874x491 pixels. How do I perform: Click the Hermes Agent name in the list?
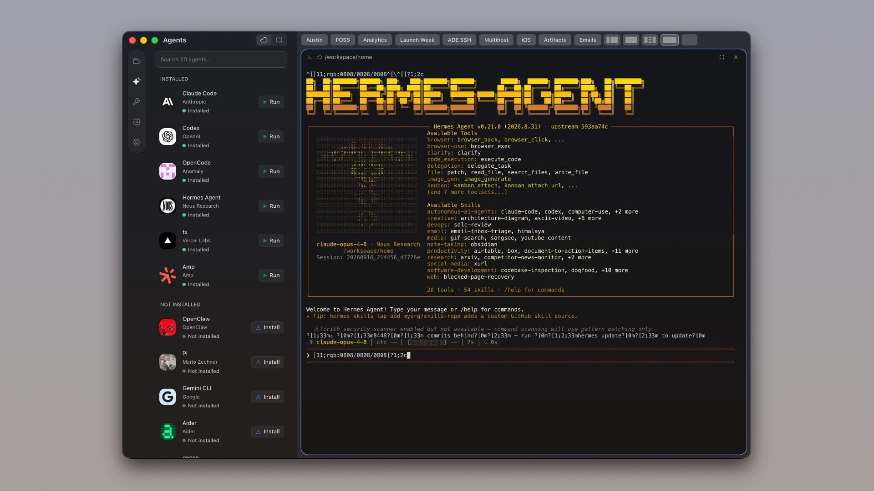(x=201, y=198)
